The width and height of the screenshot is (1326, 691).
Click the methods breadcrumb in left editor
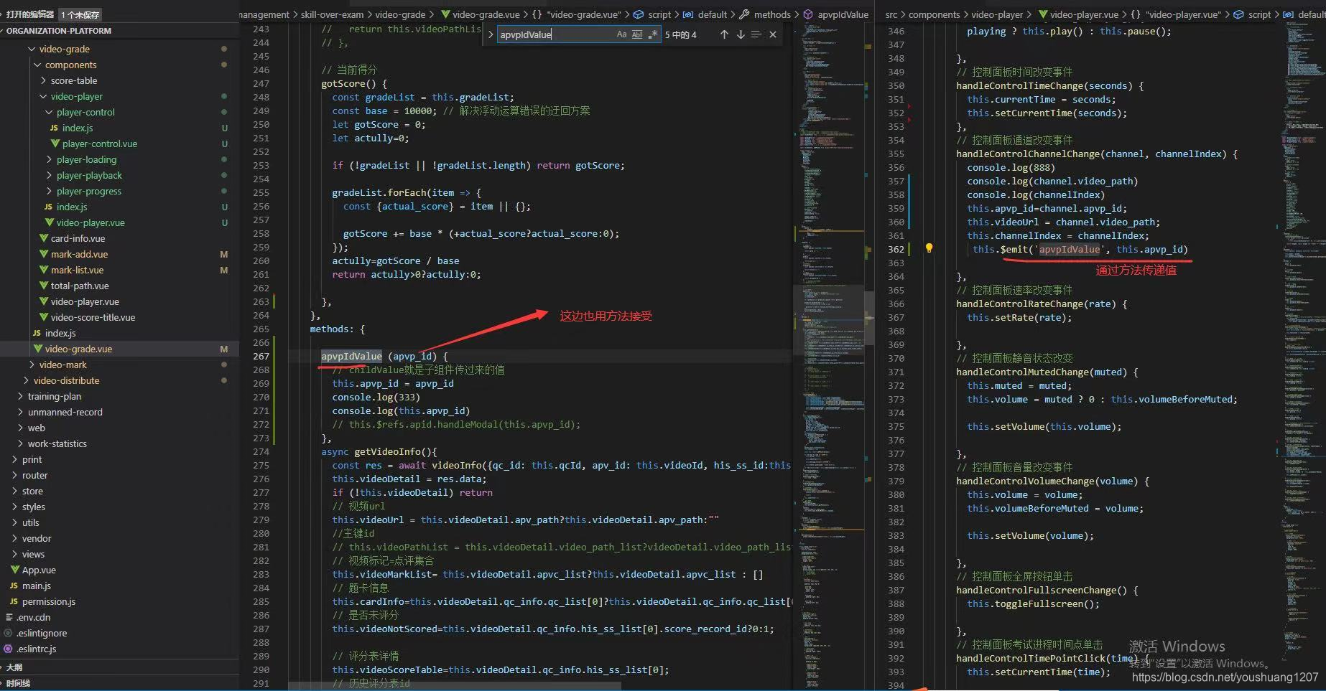[772, 14]
